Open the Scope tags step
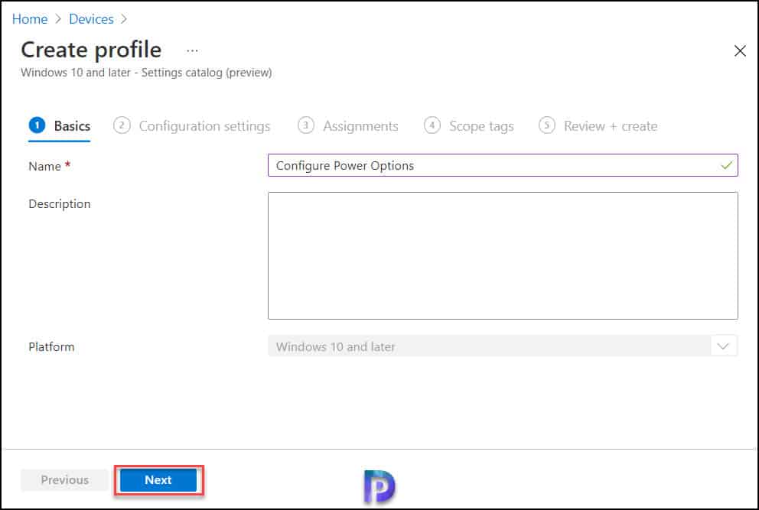The height and width of the screenshot is (510, 759). tap(468, 126)
